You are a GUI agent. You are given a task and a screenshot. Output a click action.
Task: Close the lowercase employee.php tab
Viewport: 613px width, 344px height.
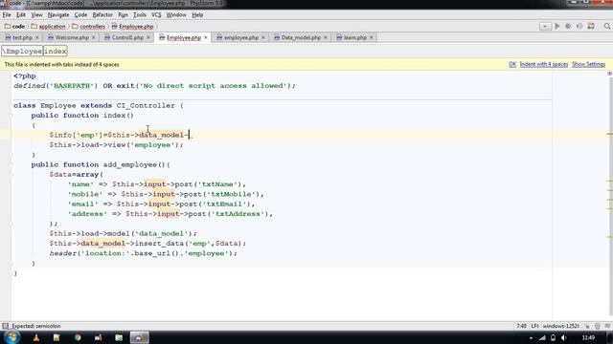click(x=263, y=37)
